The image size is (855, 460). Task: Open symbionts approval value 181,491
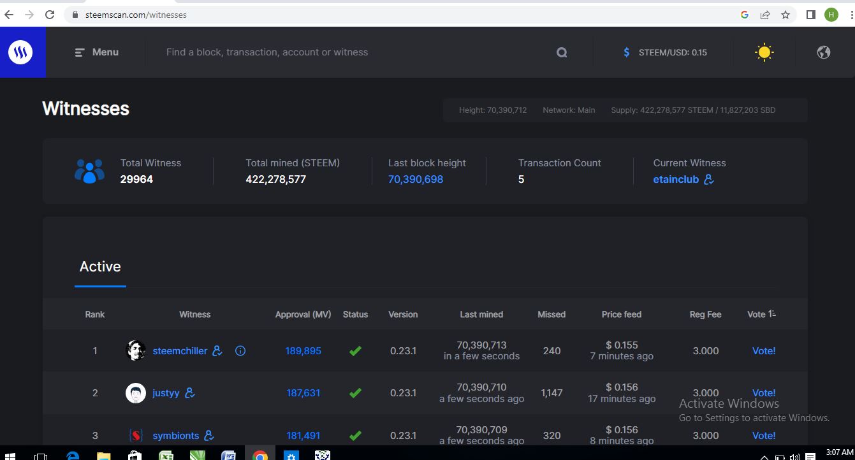click(x=303, y=435)
